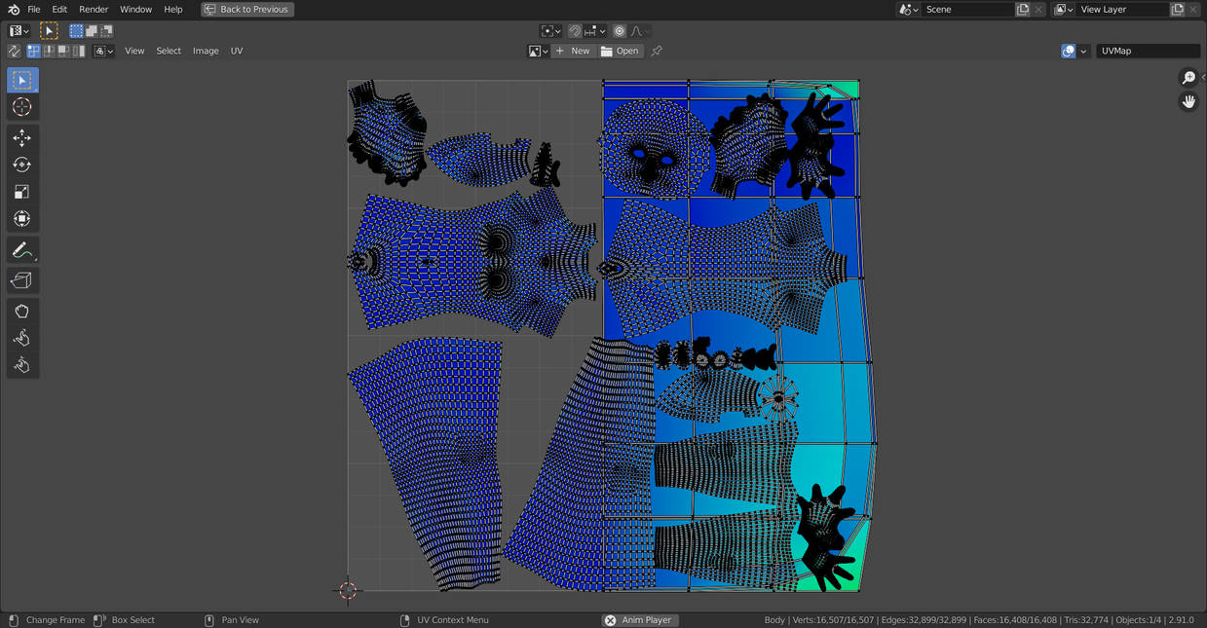Open the UV menu in header
This screenshot has height=628, width=1207.
pos(237,51)
